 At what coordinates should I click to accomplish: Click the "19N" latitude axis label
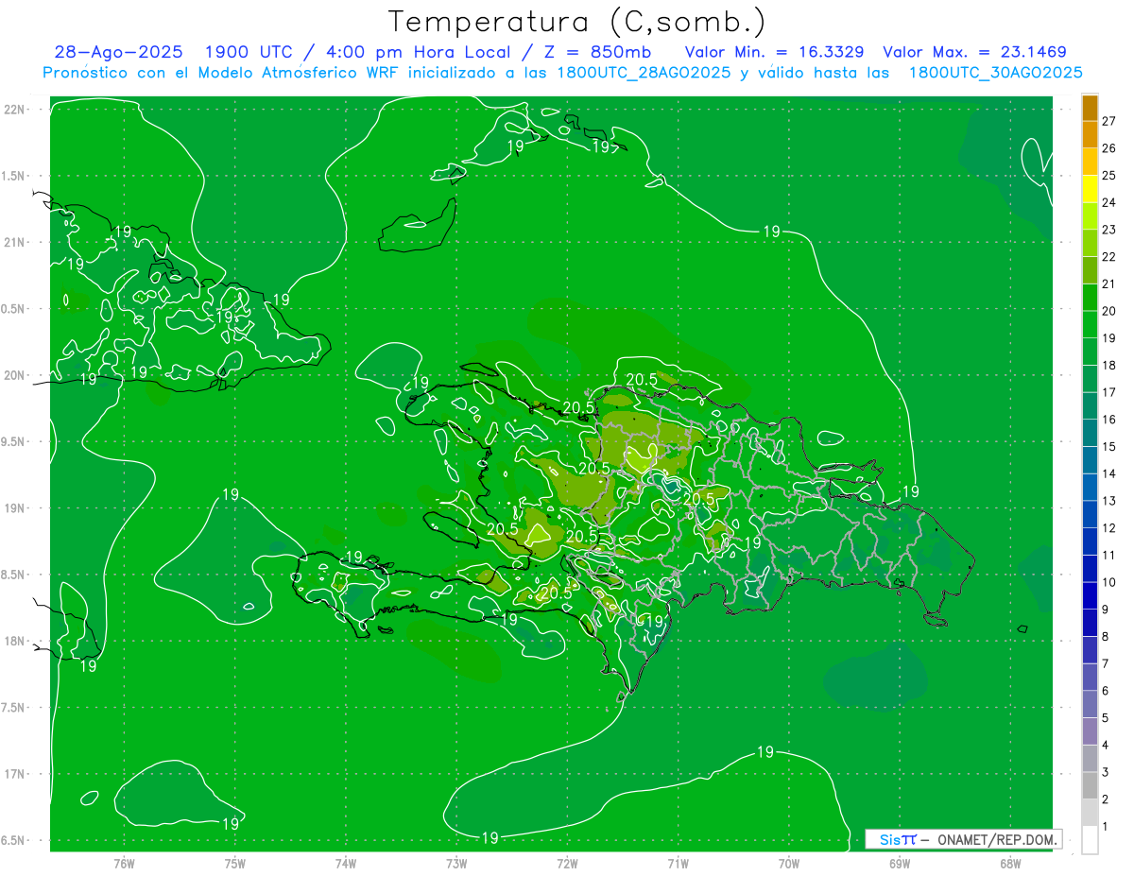click(16, 508)
